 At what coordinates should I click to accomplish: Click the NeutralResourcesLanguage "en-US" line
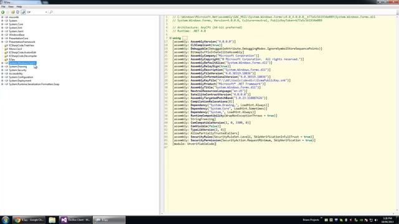210,91
